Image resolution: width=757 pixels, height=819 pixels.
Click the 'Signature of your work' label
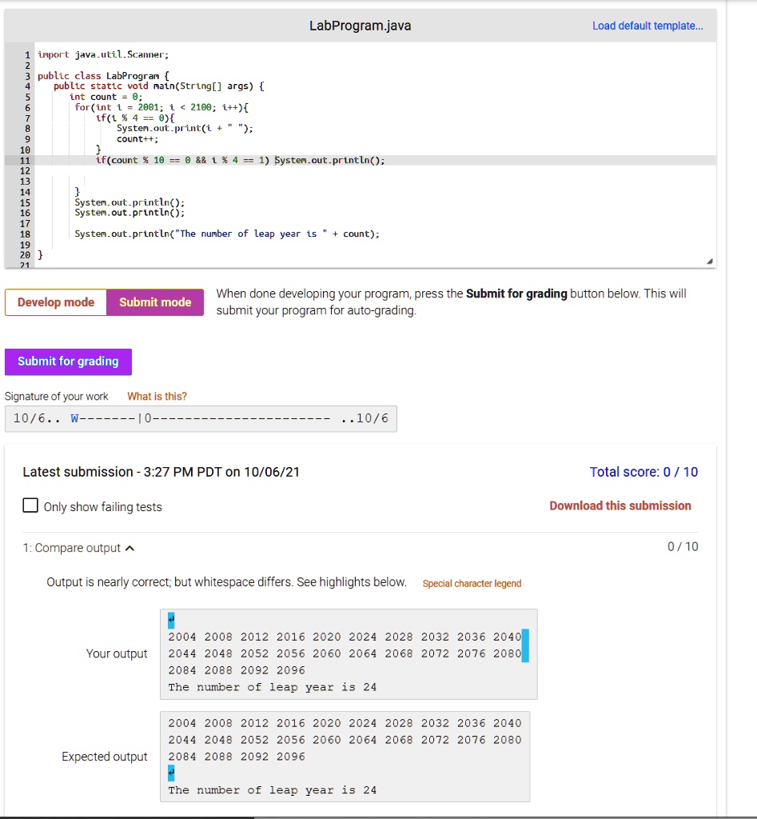click(x=57, y=397)
